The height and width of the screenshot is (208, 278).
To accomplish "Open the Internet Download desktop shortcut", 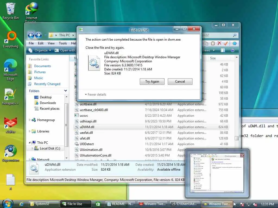I will (x=31, y=12).
